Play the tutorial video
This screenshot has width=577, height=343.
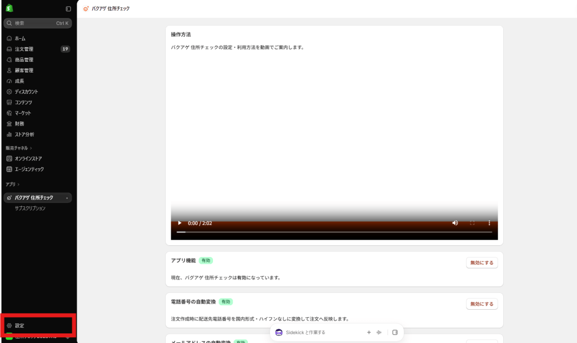click(180, 223)
